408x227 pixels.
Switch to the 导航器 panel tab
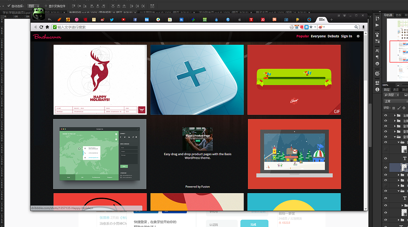click(x=388, y=15)
